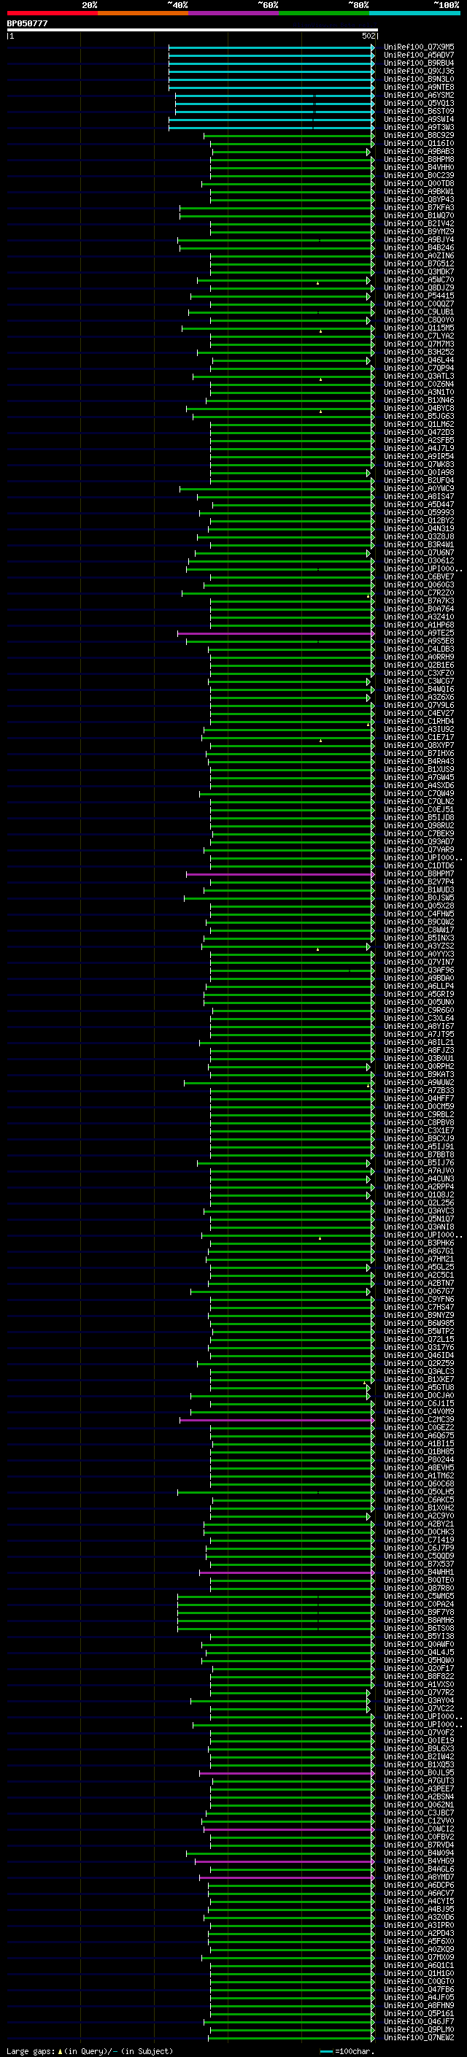The width and height of the screenshot is (467, 2057).
Task: Select hit label UniRef100_C9R6G0
Action: (x=419, y=1011)
